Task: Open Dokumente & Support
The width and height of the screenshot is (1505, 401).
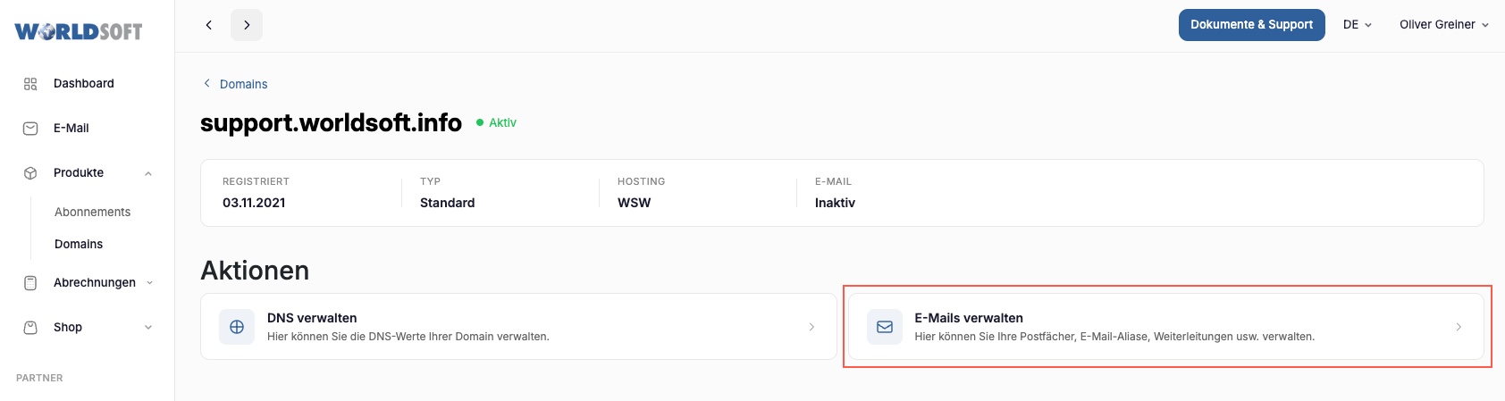Action: tap(1251, 25)
